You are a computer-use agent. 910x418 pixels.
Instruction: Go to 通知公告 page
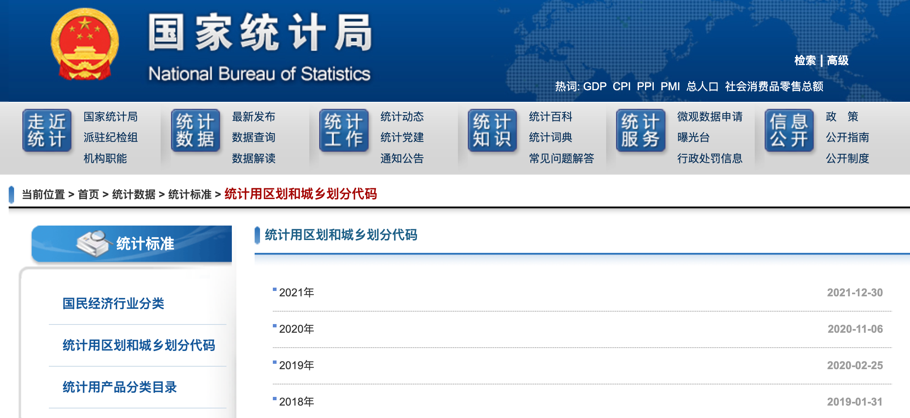(402, 159)
